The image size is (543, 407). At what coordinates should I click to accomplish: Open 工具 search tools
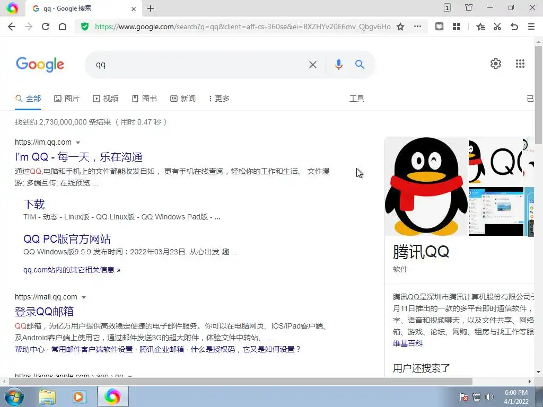click(357, 99)
